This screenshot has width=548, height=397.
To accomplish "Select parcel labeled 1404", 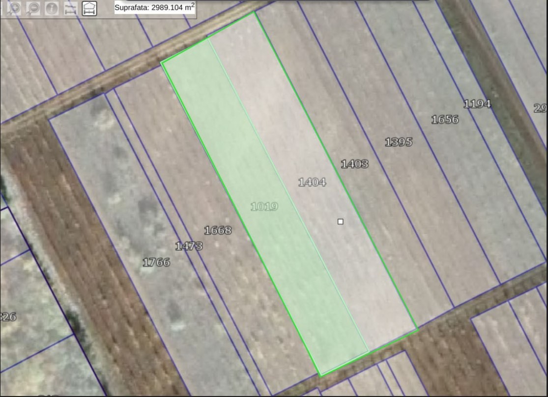I will (312, 182).
